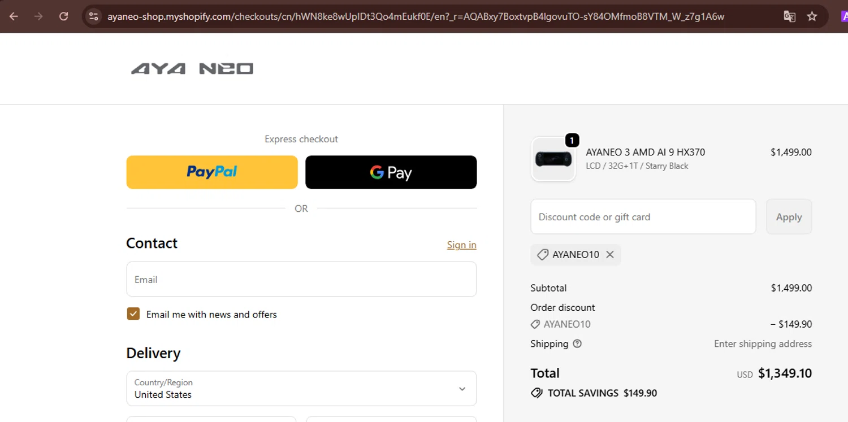Click the Express checkout label
This screenshot has height=422, width=848.
301,139
